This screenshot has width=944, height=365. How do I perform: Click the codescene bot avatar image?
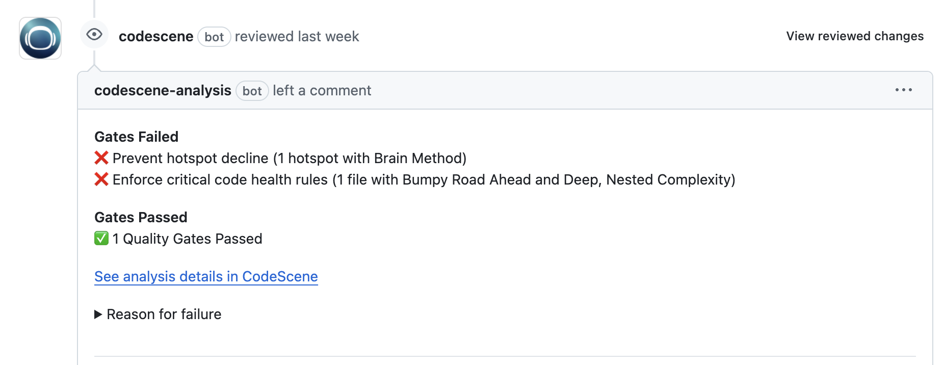click(40, 37)
